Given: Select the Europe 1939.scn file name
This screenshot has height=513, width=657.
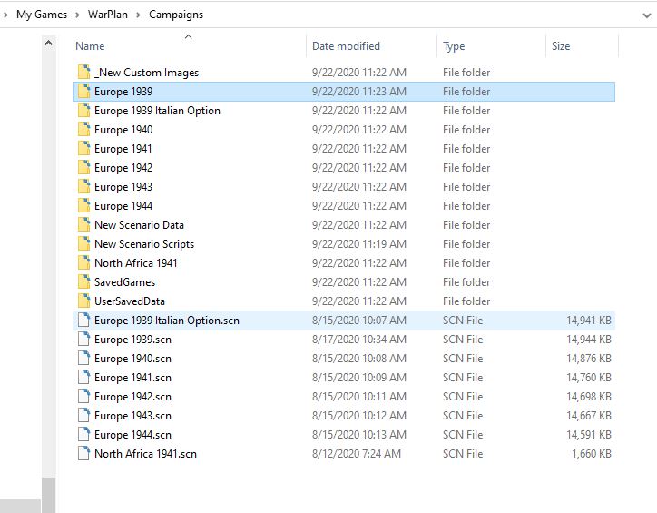Looking at the screenshot, I should coord(132,340).
